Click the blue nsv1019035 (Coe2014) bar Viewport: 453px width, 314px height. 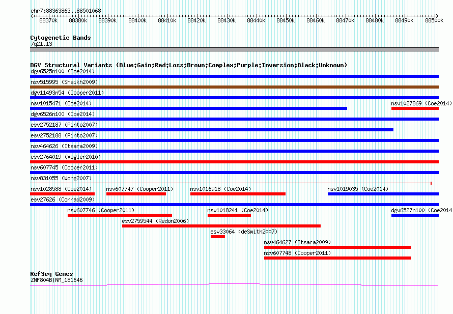click(383, 194)
